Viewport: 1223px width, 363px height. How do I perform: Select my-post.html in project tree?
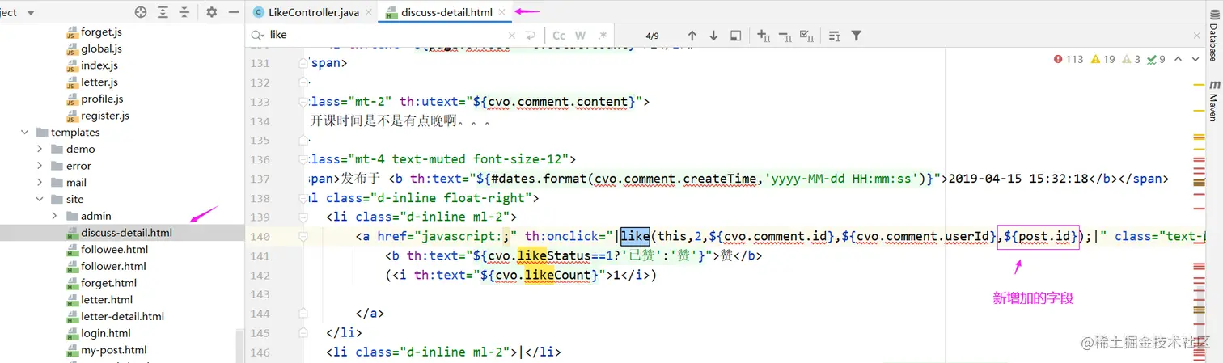coord(114,350)
